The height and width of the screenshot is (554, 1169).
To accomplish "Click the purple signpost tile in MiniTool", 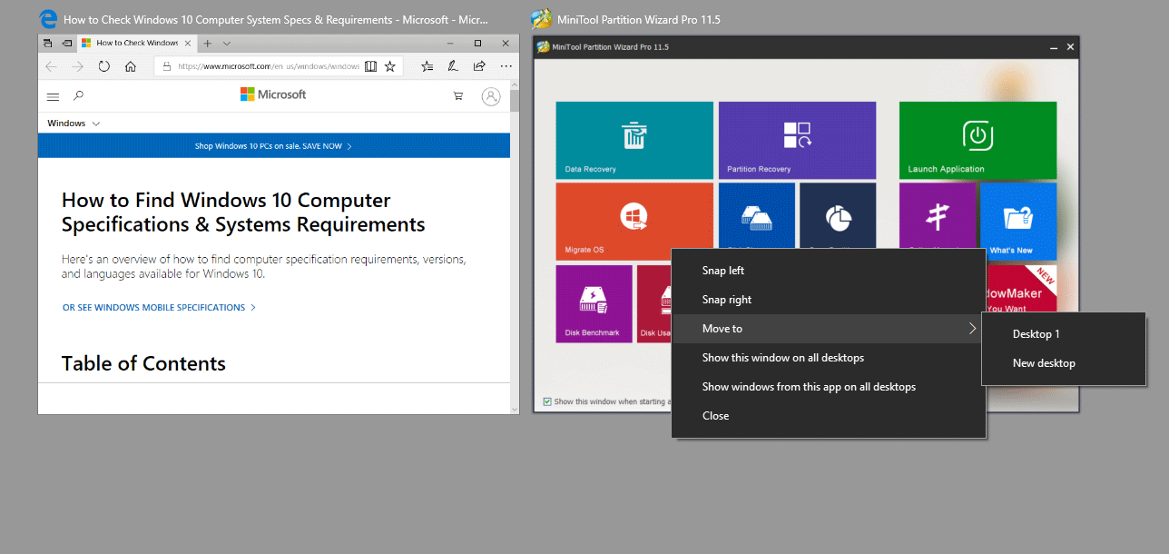I will click(938, 215).
